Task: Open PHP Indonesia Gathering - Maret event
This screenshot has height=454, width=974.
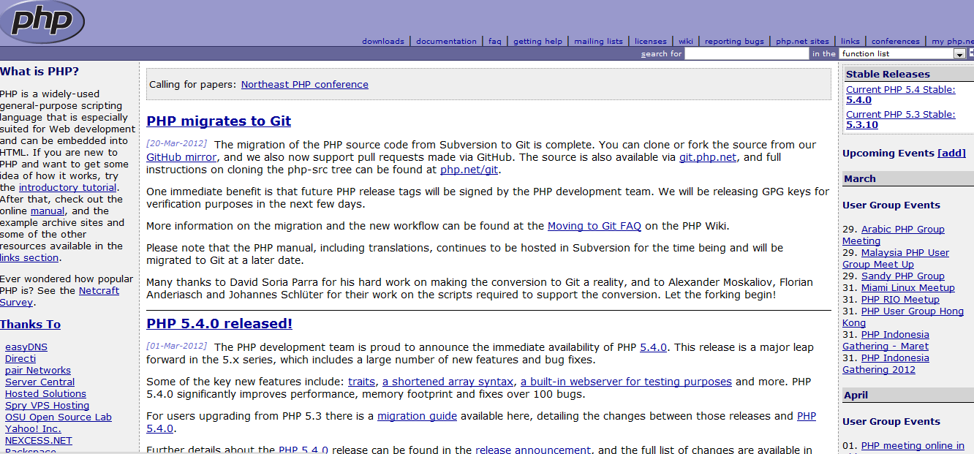Action: (886, 341)
